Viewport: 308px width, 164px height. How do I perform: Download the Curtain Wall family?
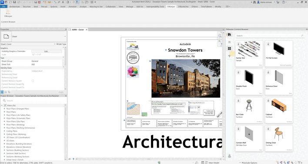(238, 129)
